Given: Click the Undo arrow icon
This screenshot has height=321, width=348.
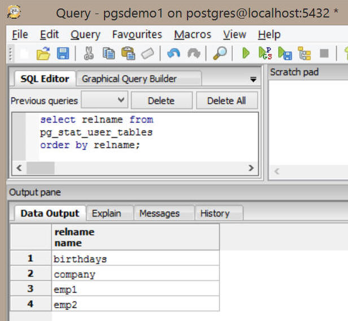Looking at the screenshot, I should 173,54.
